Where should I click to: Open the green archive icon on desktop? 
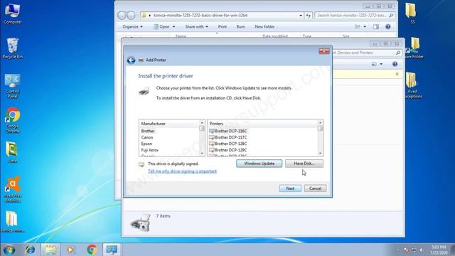pos(12,152)
